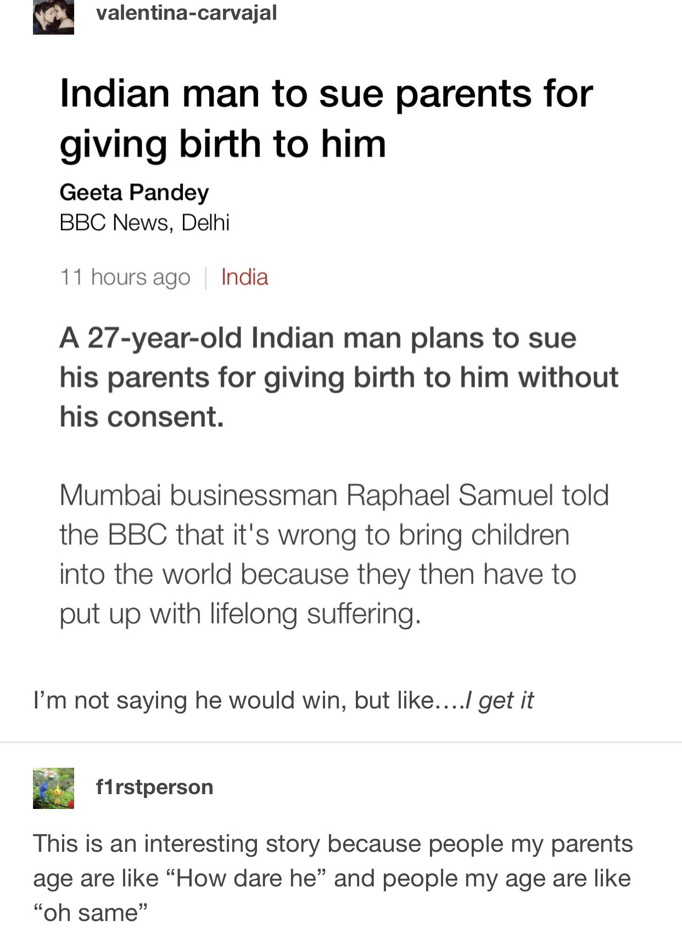Viewport: 682px width, 949px height.
Task: Select the article headline about suing parents
Action: pyautogui.click(x=326, y=118)
